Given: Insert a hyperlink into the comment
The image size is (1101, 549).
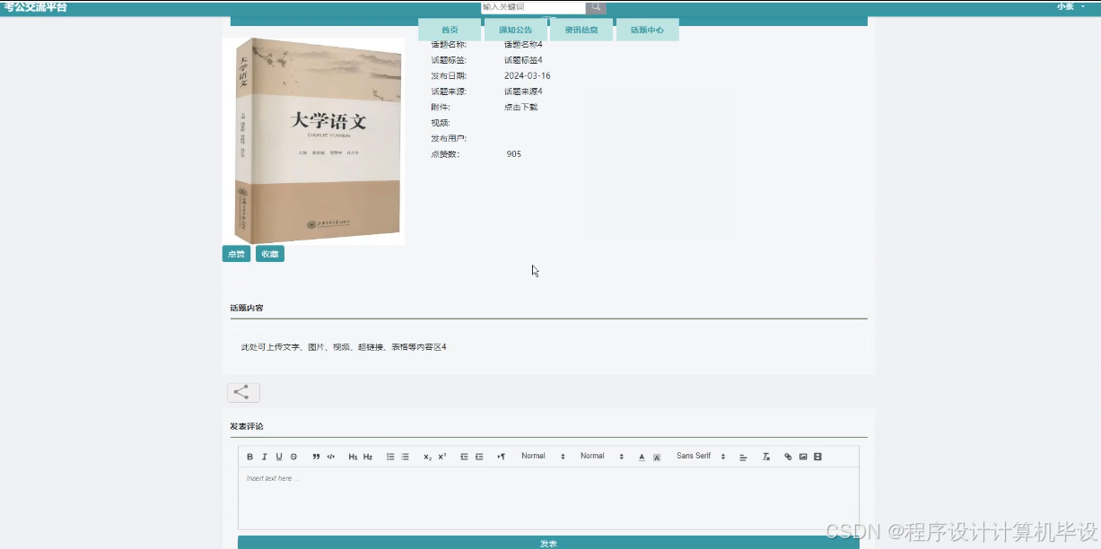Looking at the screenshot, I should point(789,457).
